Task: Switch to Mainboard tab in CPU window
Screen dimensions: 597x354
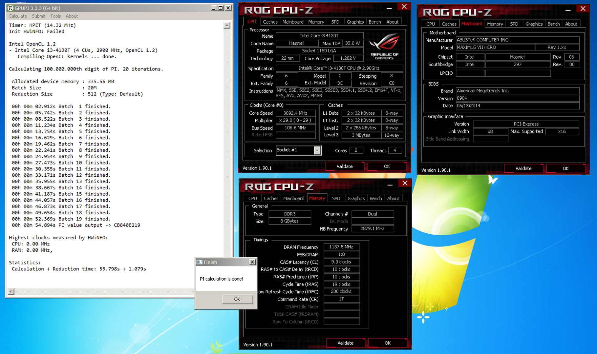Action: [x=293, y=22]
